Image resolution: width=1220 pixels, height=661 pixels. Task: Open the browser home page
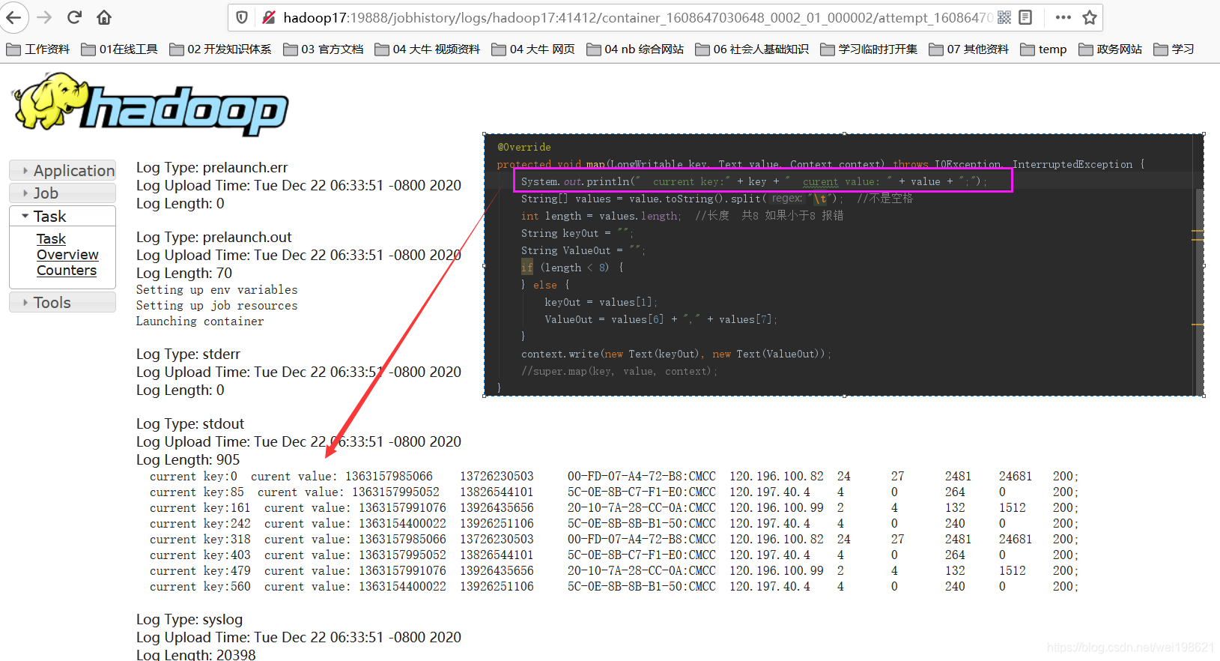104,17
